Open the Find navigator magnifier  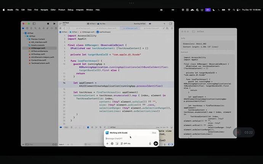click(35, 28)
